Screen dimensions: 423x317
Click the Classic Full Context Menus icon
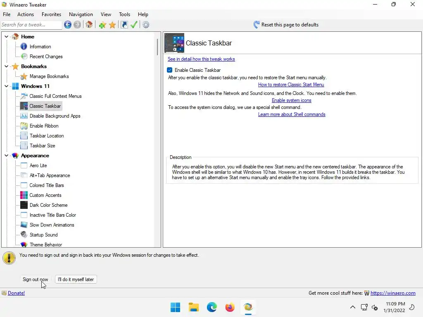point(24,96)
